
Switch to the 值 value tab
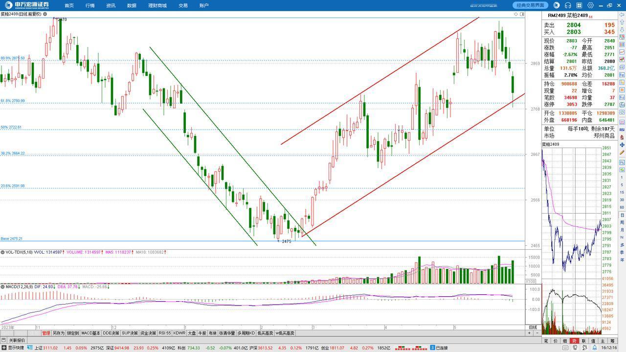point(593,341)
